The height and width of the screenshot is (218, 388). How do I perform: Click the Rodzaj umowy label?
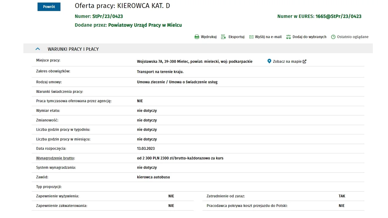pos(49,82)
